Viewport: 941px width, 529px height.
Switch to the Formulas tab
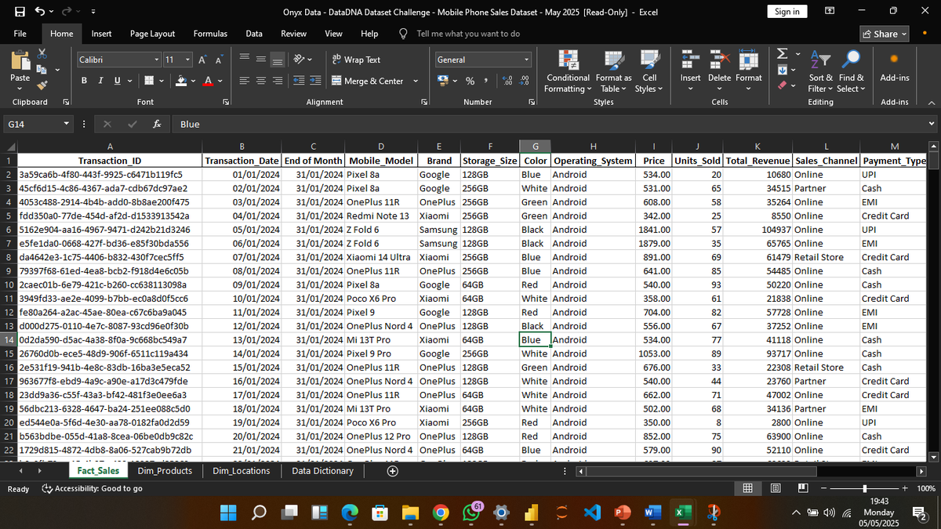[210, 34]
